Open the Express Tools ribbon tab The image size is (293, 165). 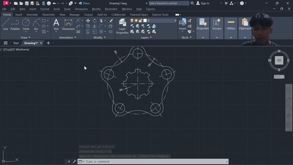coord(160,15)
